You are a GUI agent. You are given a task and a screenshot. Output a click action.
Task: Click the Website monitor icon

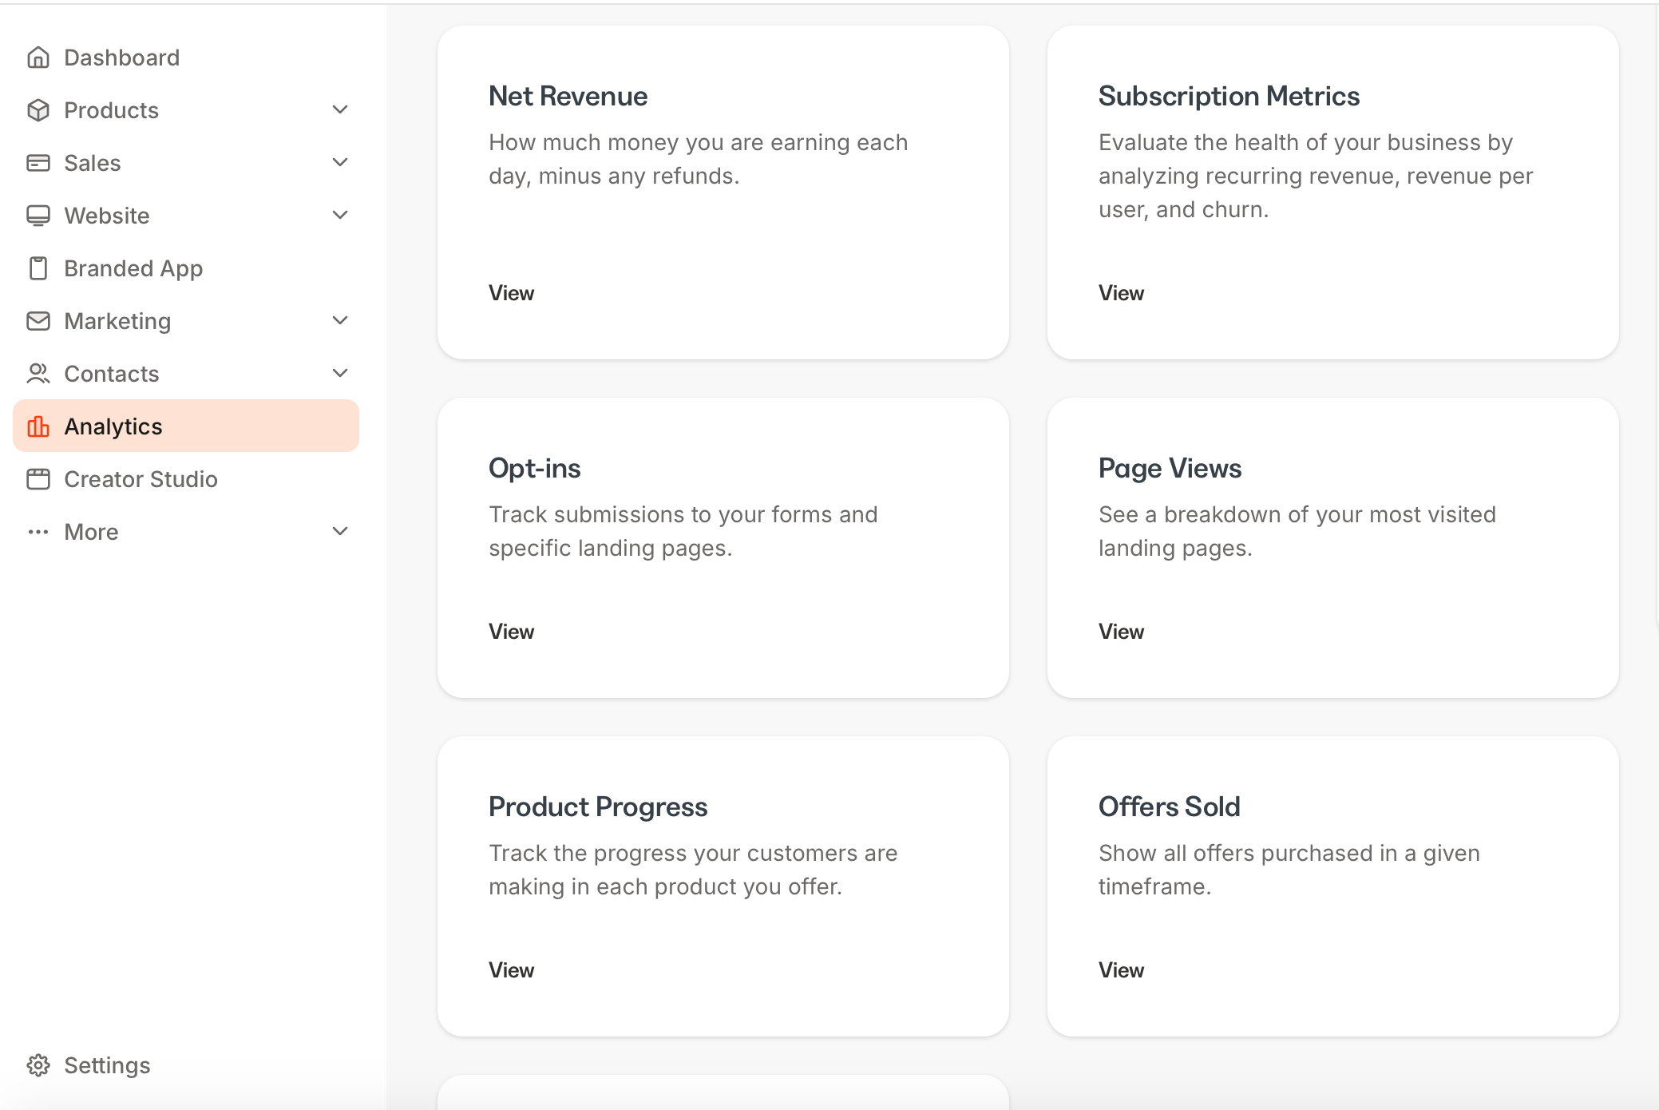pos(38,216)
